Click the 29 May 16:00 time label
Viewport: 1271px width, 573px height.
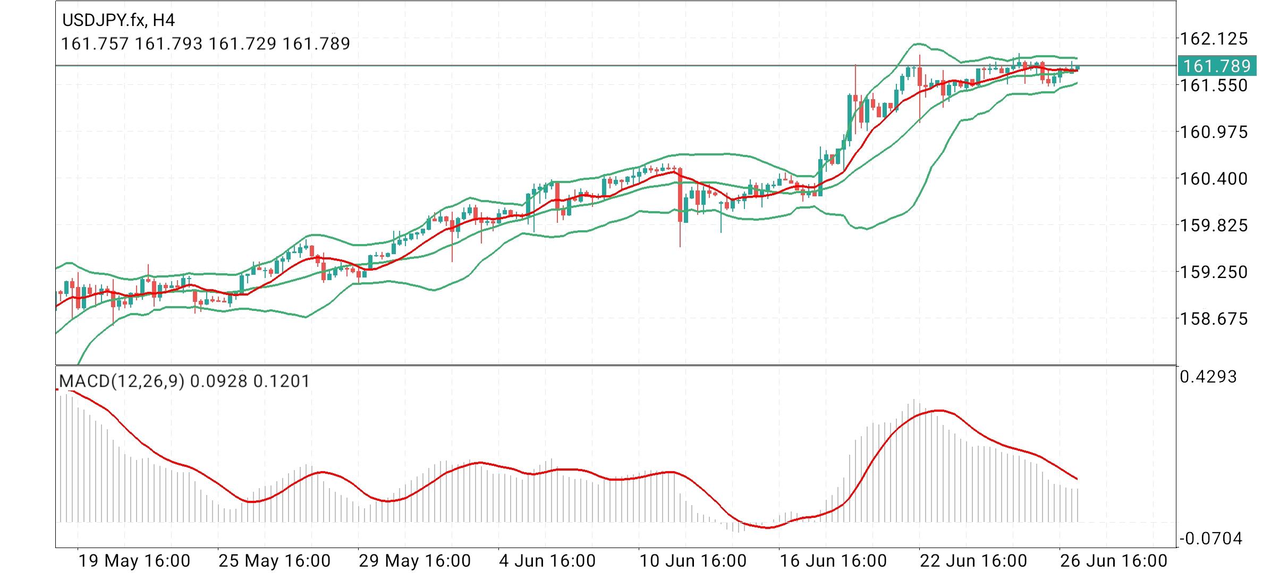tap(415, 560)
